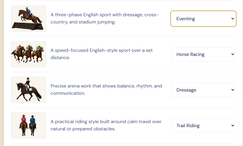Click the chevron arrow on the Trail Riding select
243x146 pixels.
tap(233, 126)
